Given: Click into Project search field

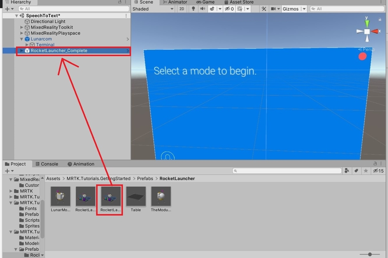Looking at the screenshot, I should click(287, 171).
